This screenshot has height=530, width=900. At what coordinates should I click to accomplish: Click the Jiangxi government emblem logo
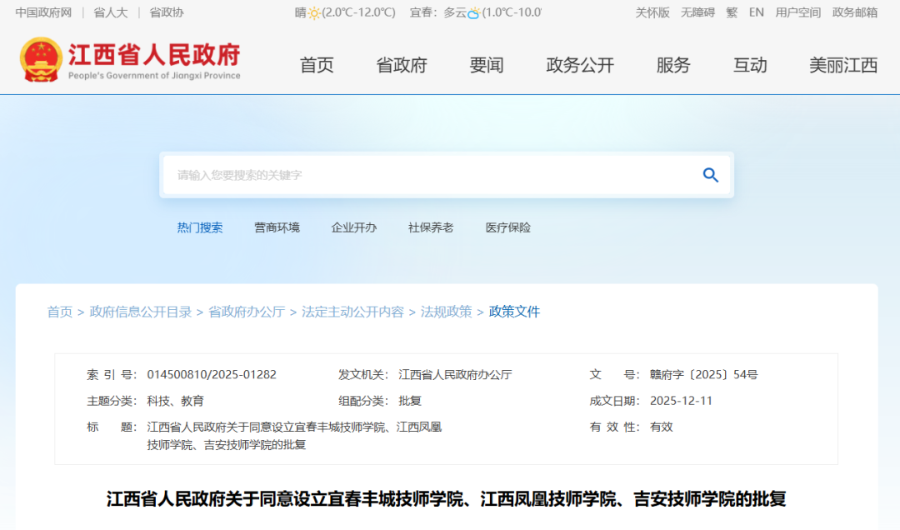(40, 59)
